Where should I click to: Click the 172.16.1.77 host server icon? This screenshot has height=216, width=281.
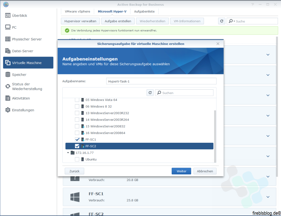pyautogui.click(x=72, y=153)
